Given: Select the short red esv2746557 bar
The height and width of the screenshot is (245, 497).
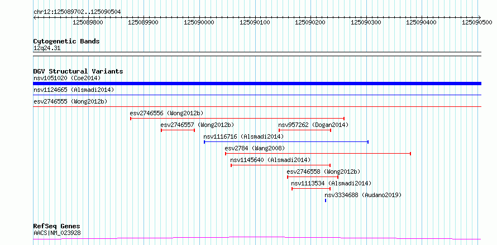Looking at the screenshot, I should [x=178, y=130].
